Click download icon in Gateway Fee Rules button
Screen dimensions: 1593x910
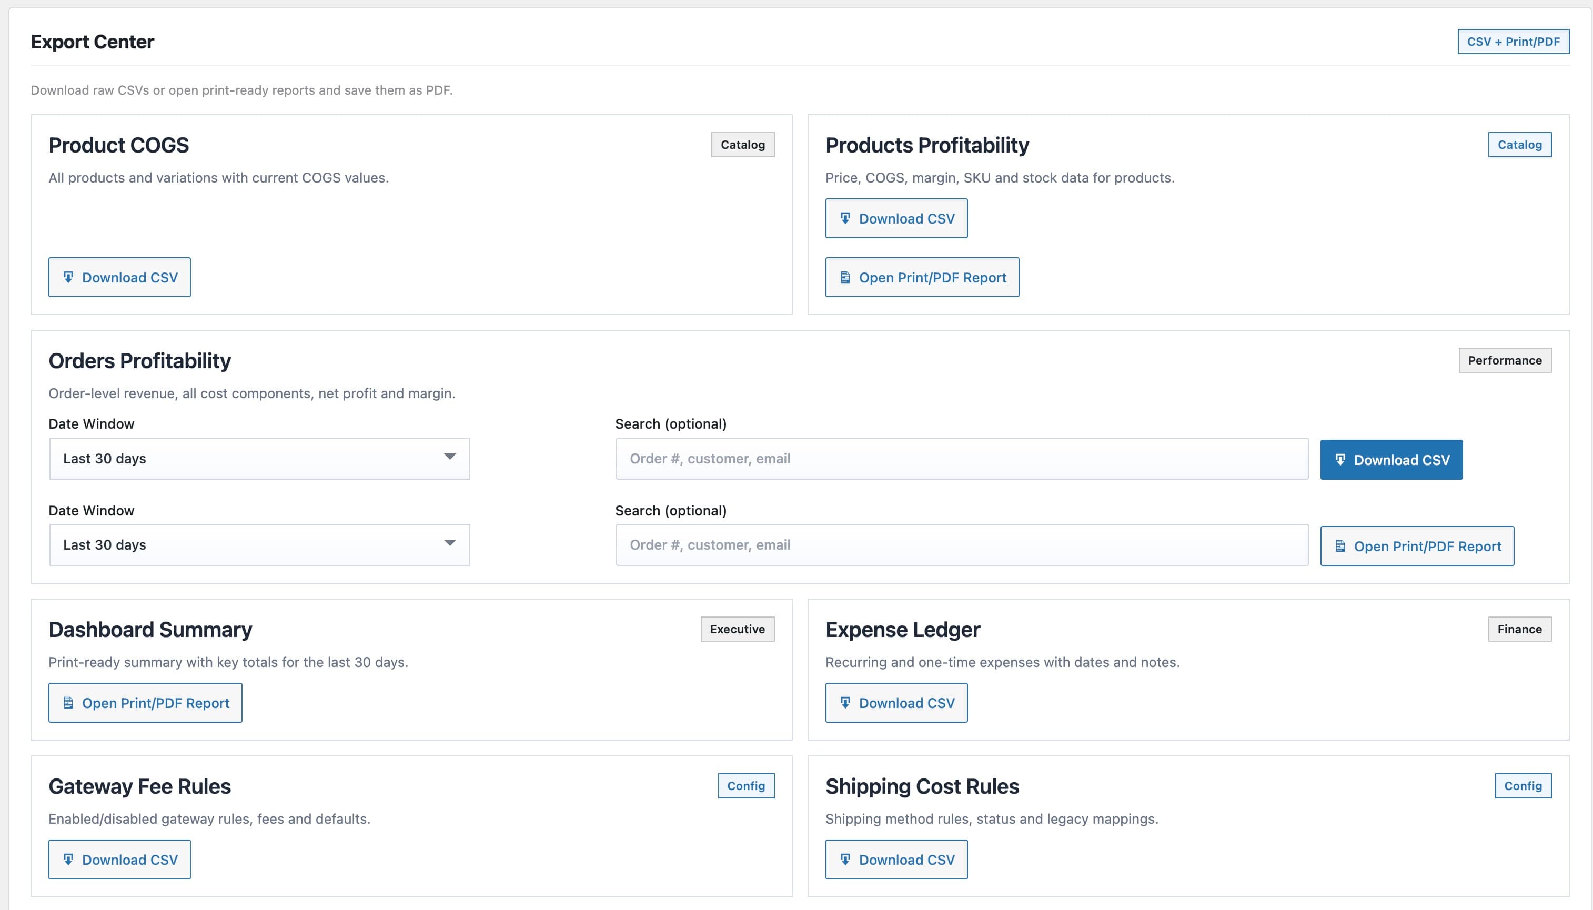pos(68,860)
